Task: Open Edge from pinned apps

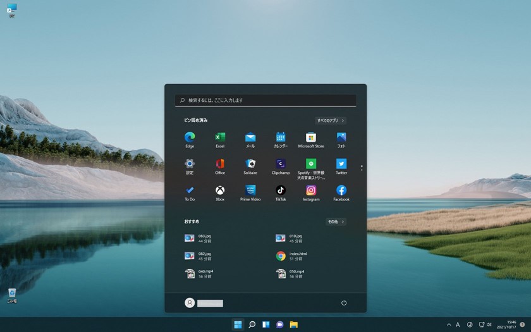Action: pos(190,140)
